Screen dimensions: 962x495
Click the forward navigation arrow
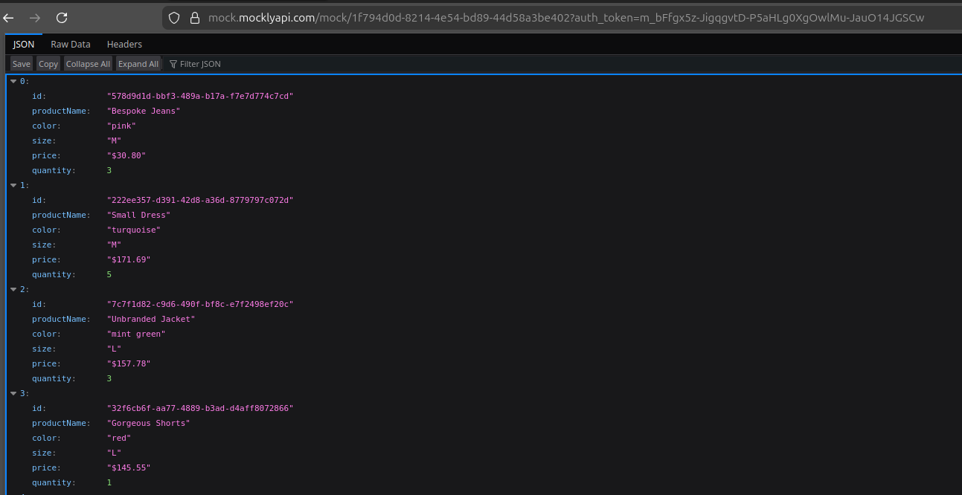pos(33,18)
